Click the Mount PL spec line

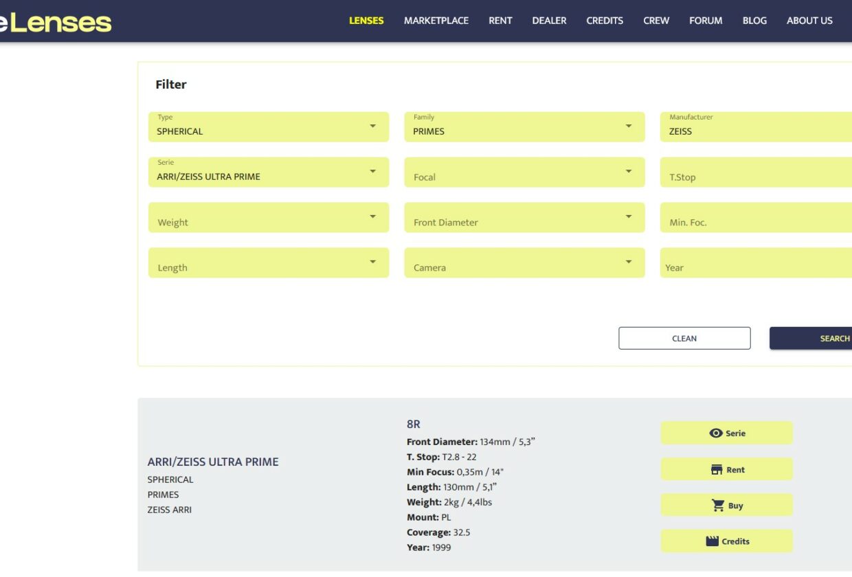(x=429, y=517)
